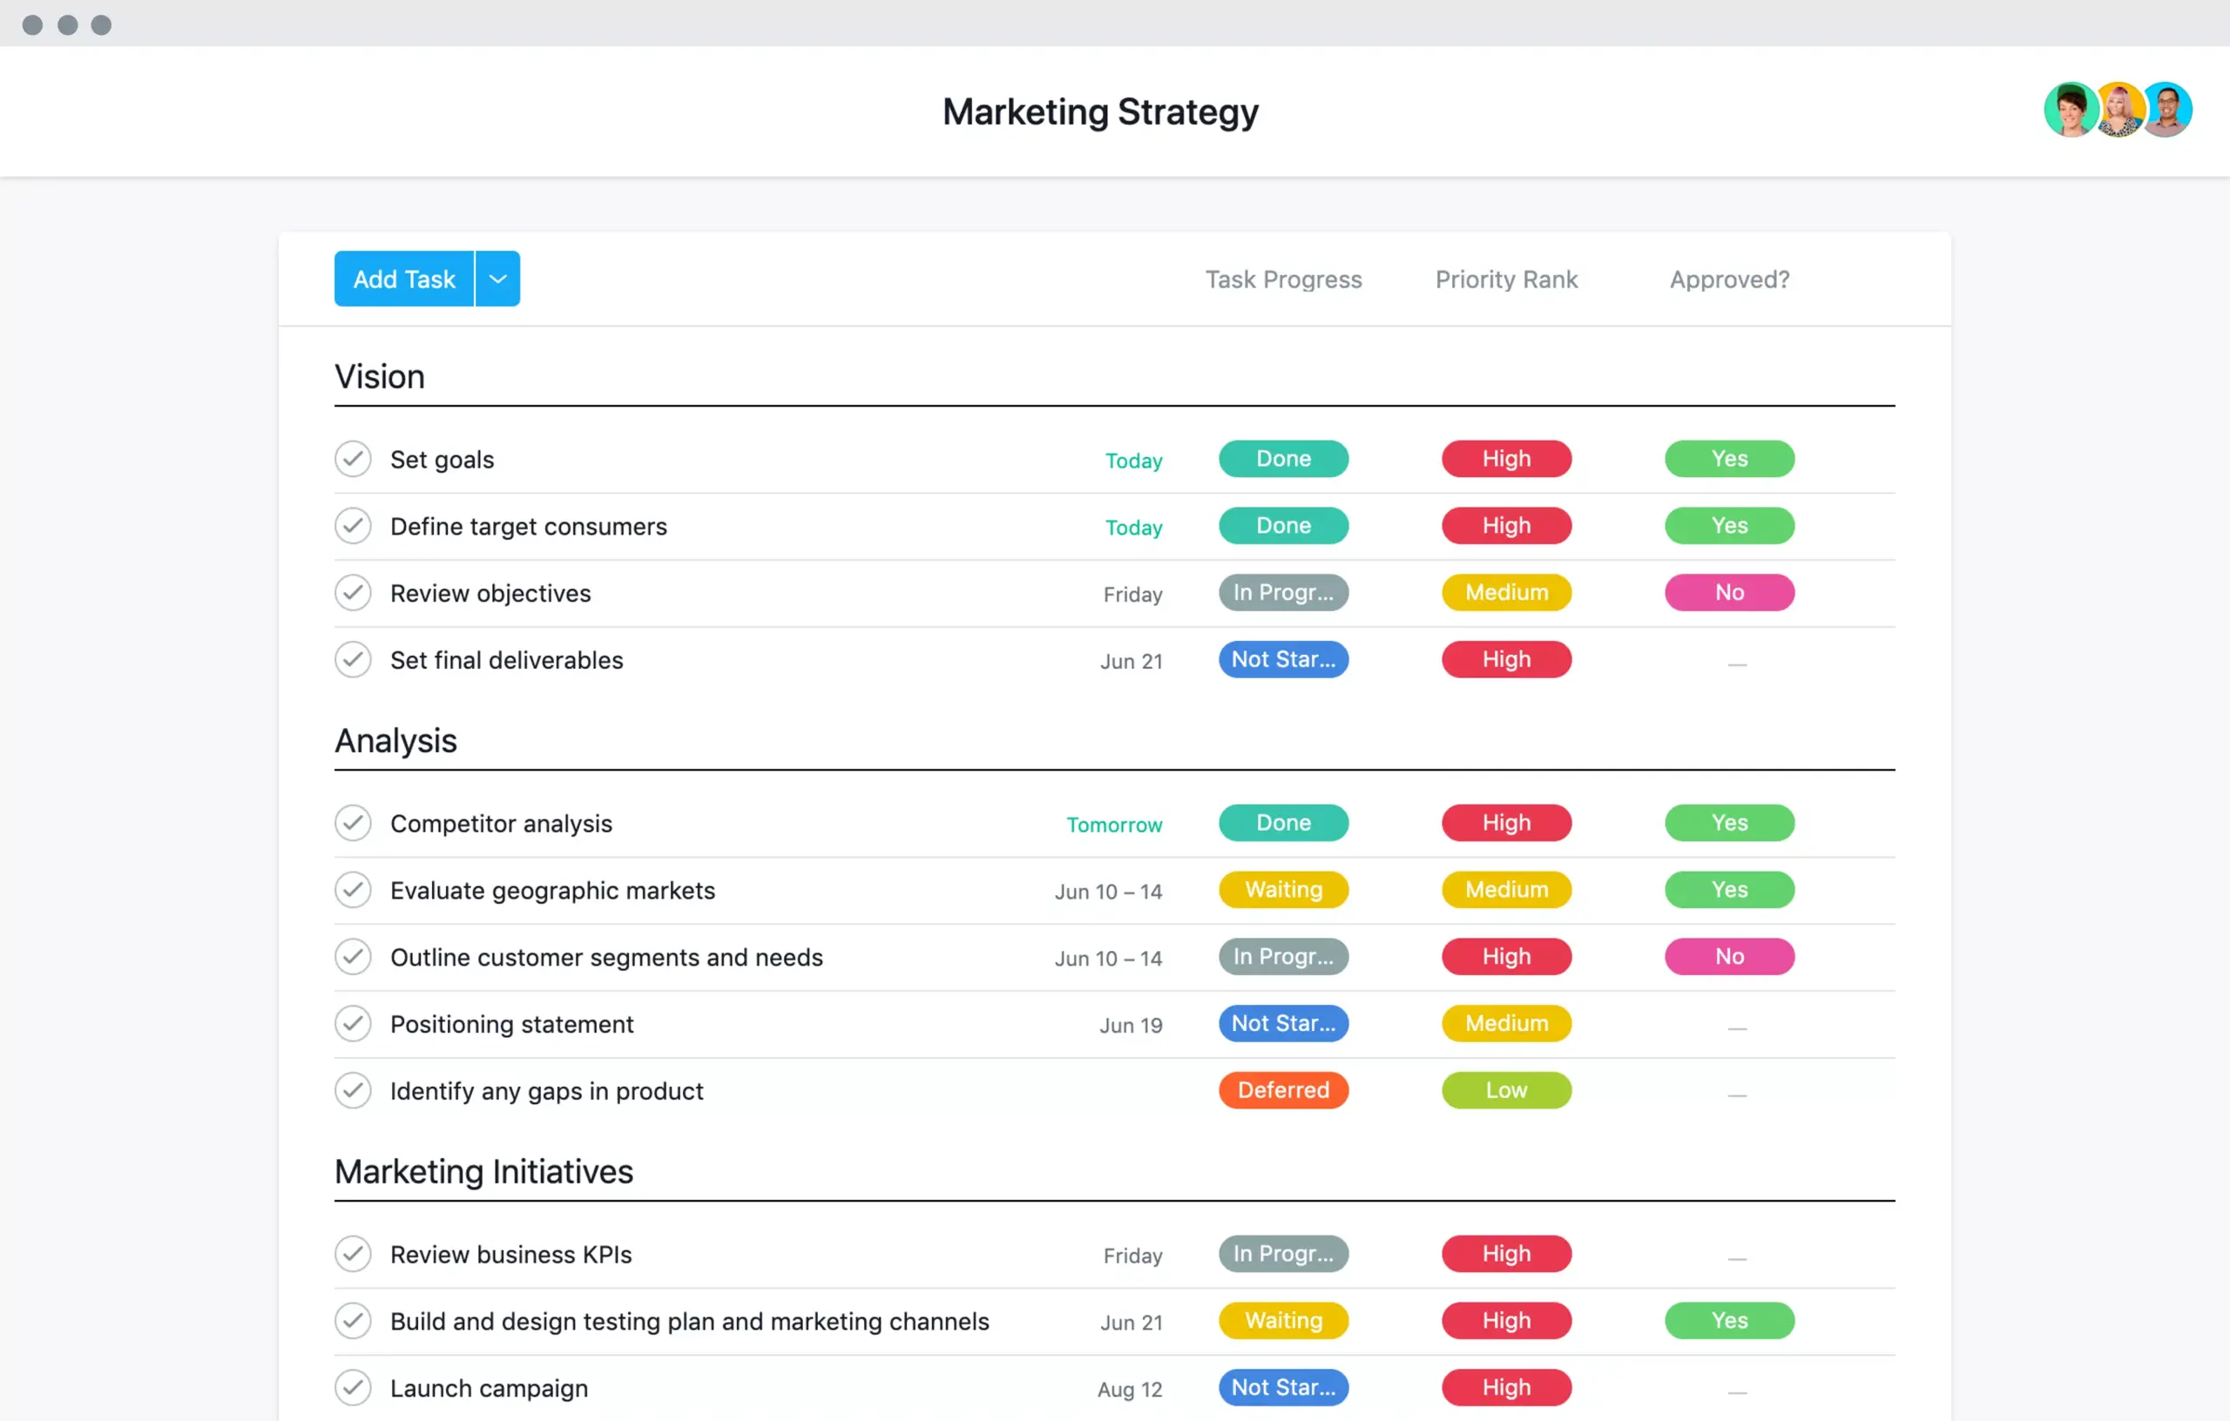Expand the Add Task dropdown arrow
This screenshot has width=2230, height=1421.
[497, 278]
